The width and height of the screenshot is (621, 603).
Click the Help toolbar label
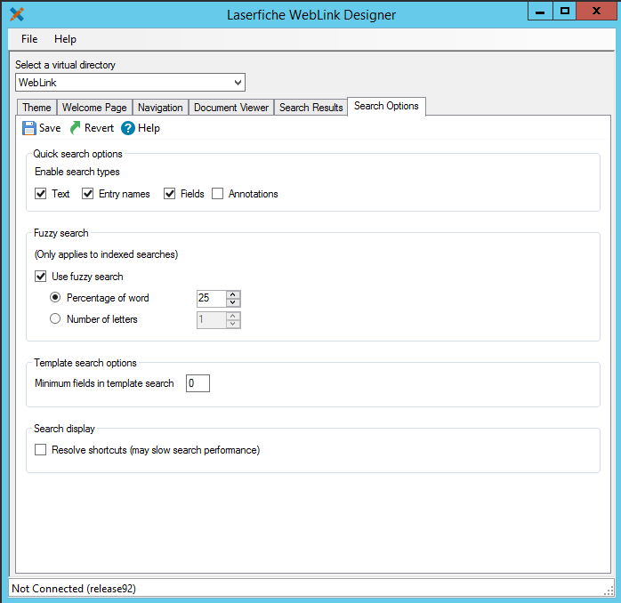tap(149, 128)
